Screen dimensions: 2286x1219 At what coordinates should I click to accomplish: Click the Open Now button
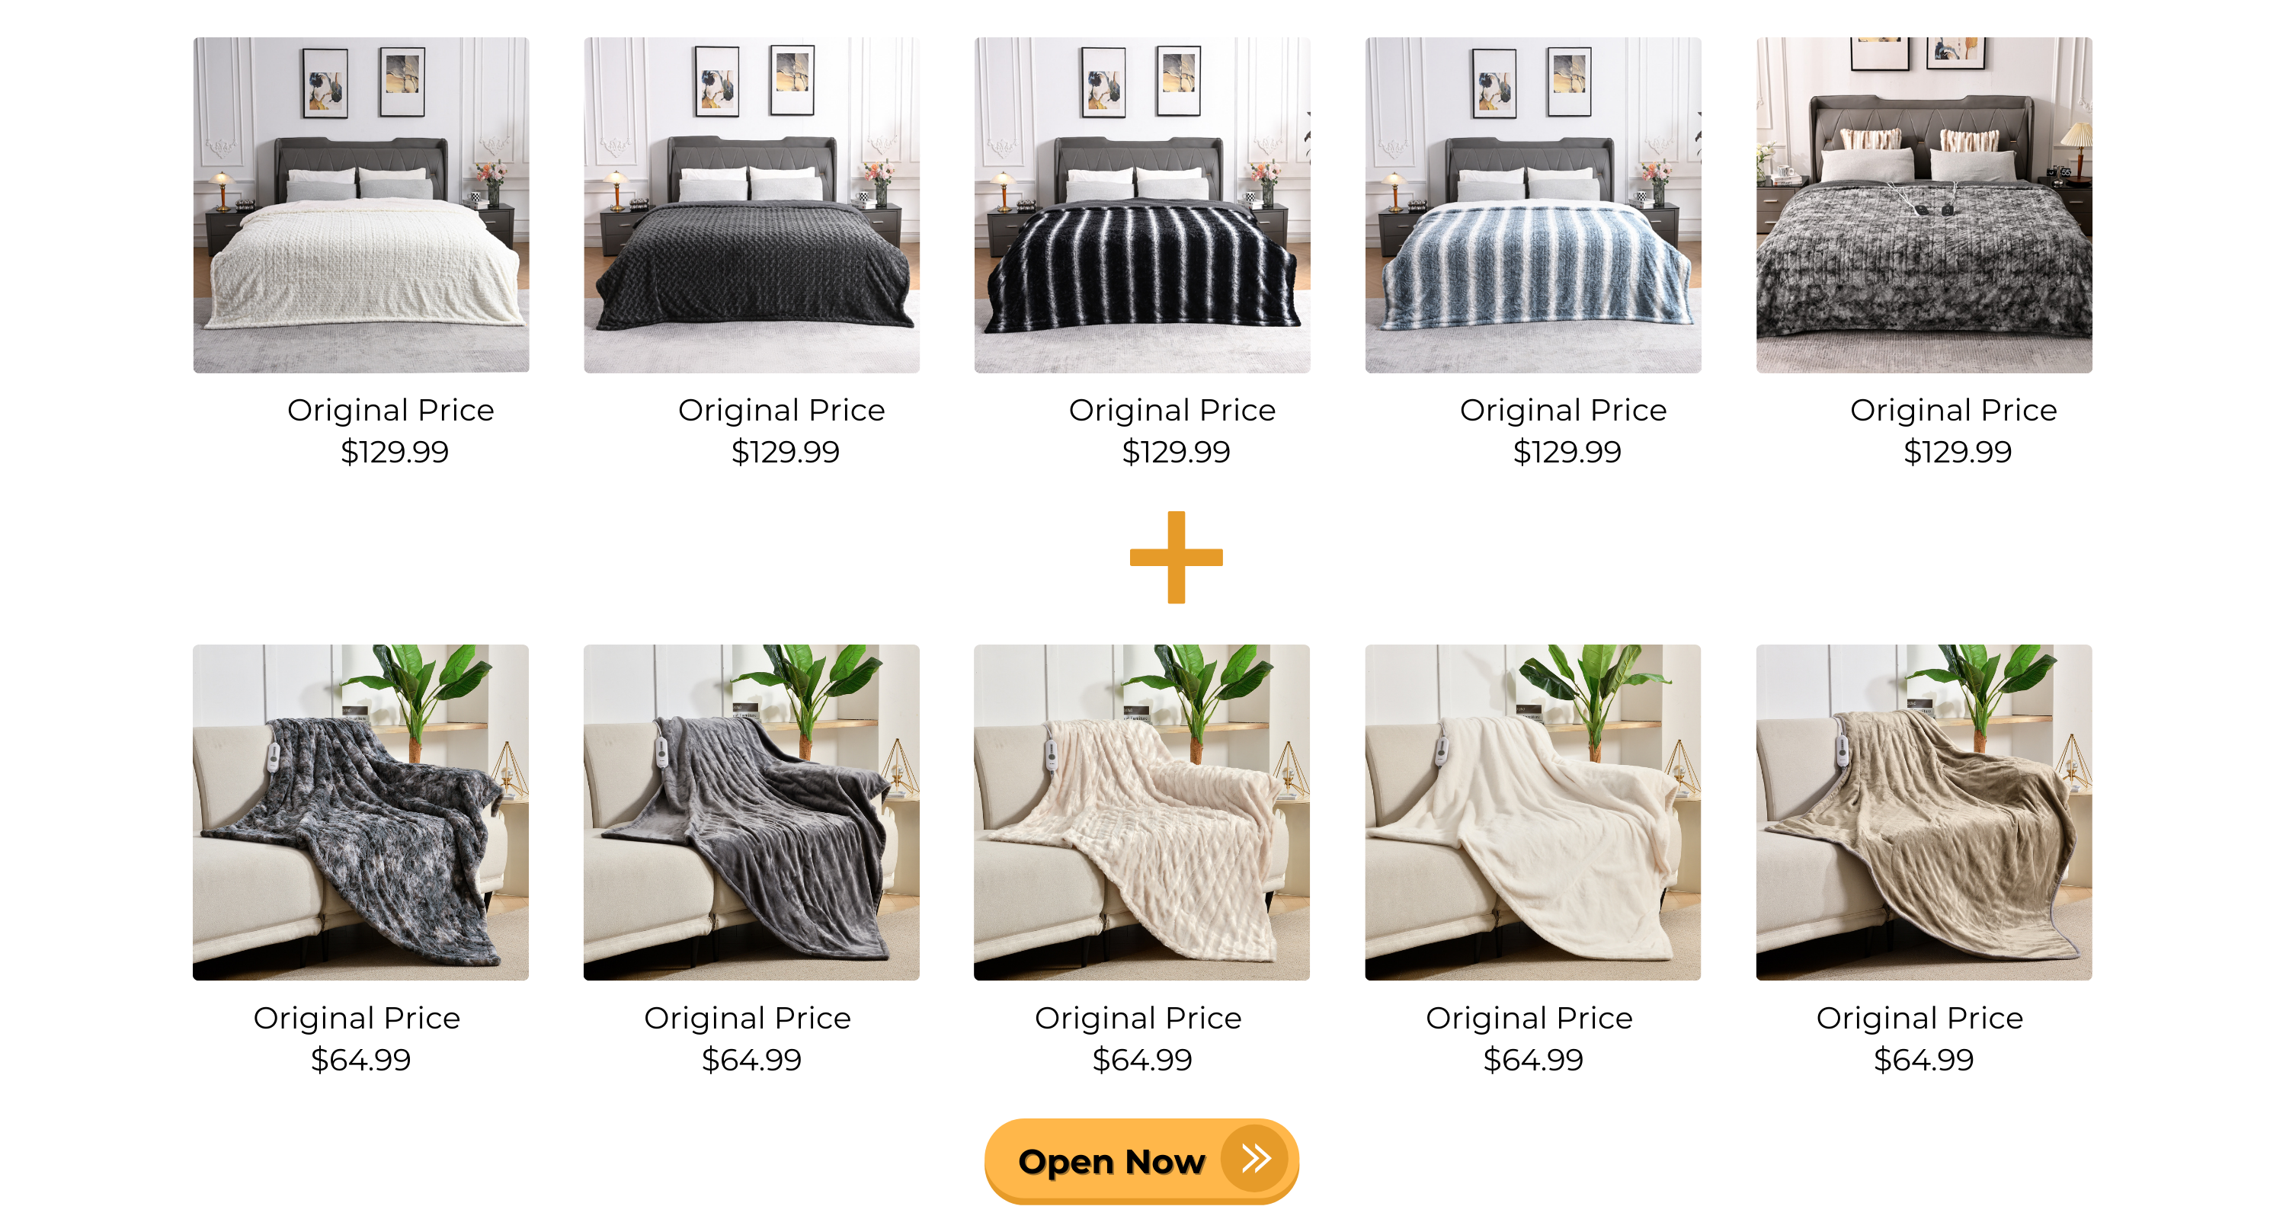point(1141,1160)
